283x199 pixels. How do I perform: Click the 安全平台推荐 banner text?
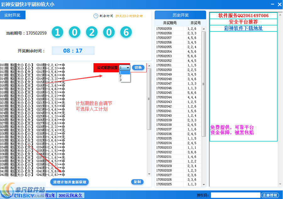243,22
